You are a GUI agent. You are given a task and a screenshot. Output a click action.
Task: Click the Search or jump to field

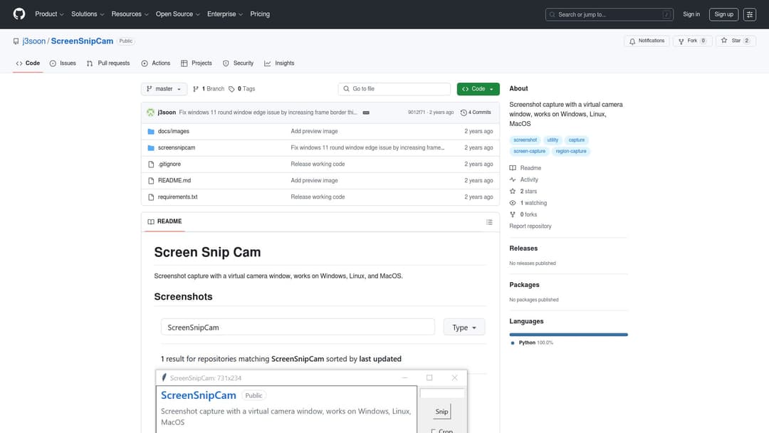click(x=609, y=15)
